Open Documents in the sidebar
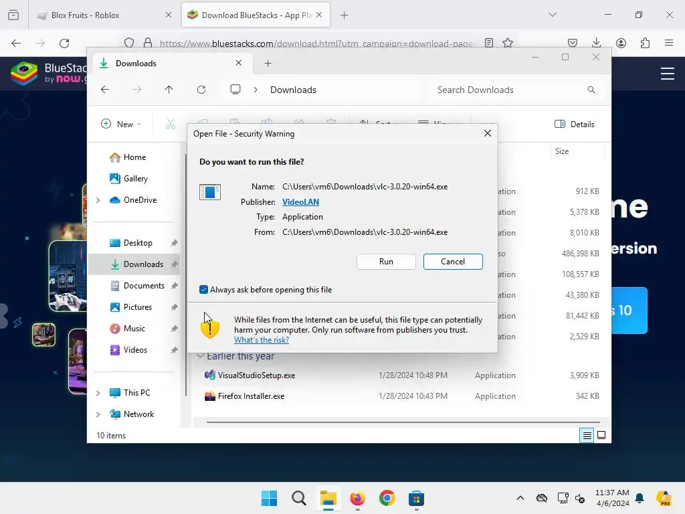This screenshot has height=514, width=685. tap(143, 285)
